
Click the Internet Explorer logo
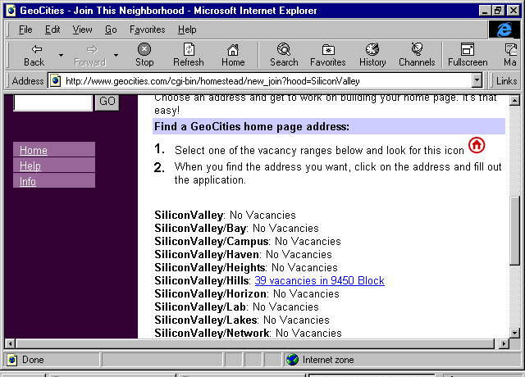point(504,30)
